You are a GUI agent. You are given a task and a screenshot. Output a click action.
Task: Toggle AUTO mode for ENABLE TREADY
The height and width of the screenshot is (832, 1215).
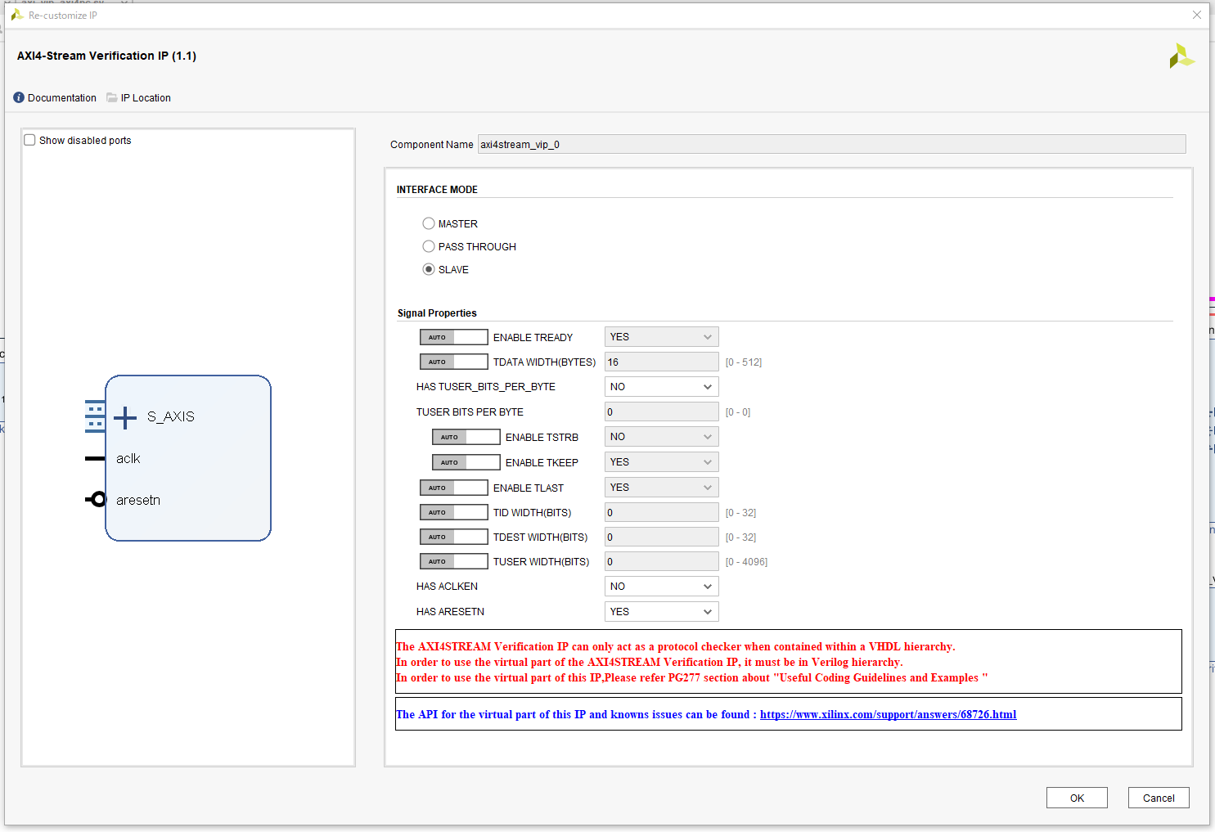pos(453,336)
